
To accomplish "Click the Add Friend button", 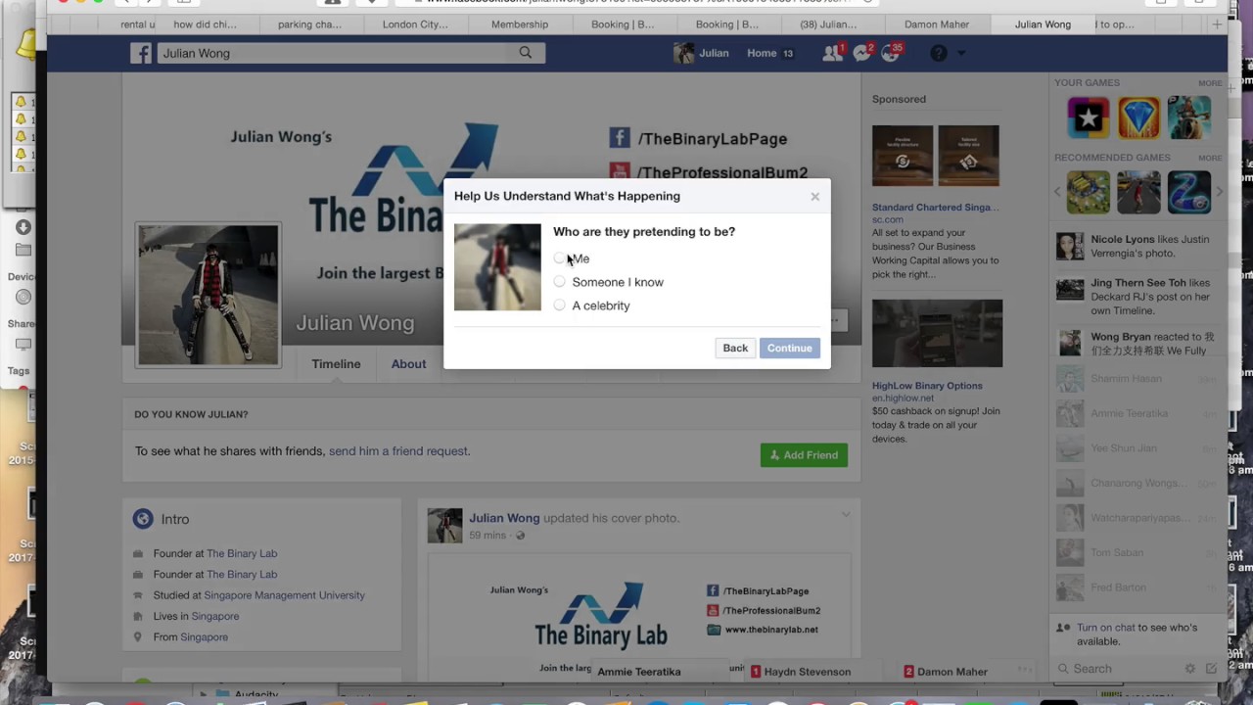I will click(804, 454).
